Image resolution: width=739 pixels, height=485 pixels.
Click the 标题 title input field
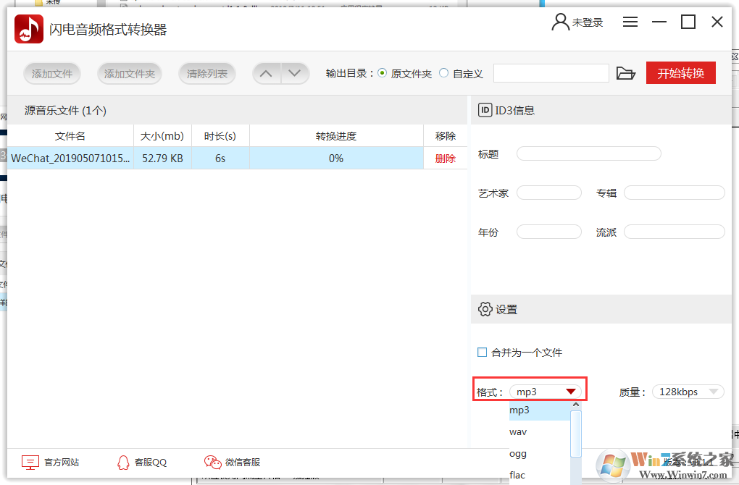tap(588, 153)
